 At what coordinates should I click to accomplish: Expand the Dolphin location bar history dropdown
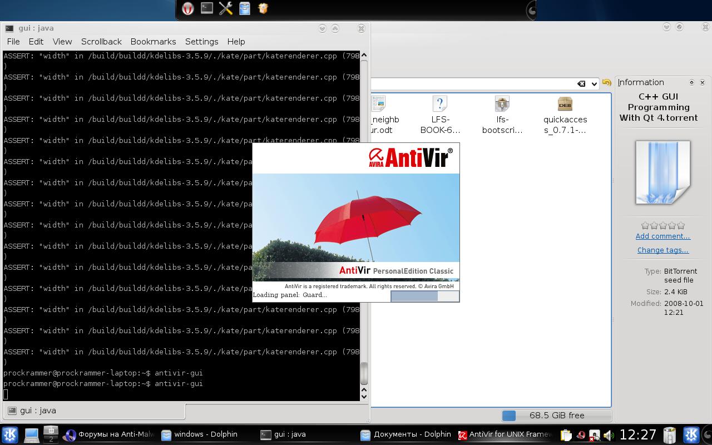594,83
